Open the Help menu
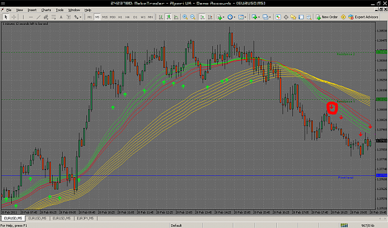The width and height of the screenshot is (388, 228). (x=88, y=10)
